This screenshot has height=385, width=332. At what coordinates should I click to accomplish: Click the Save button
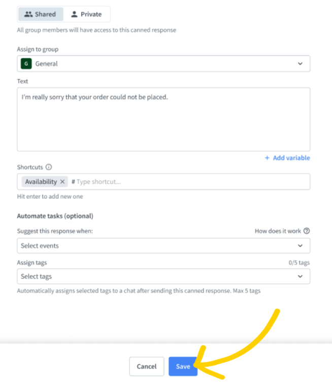(x=183, y=366)
